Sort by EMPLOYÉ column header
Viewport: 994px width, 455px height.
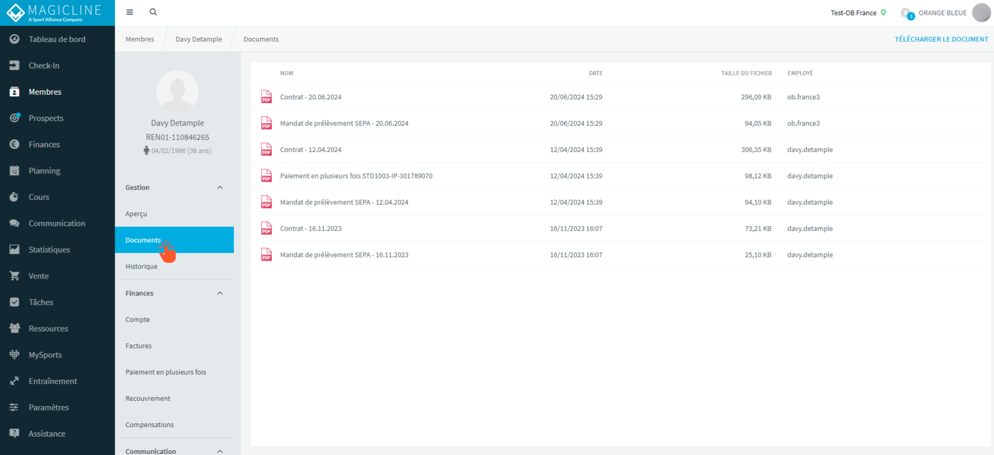click(800, 73)
